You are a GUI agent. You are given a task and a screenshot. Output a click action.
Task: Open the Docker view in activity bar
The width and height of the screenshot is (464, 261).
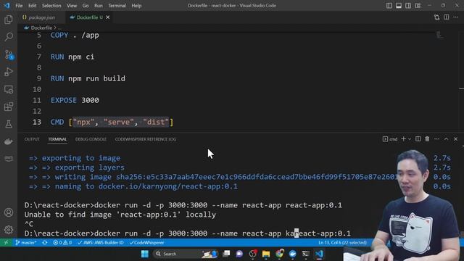tap(9, 141)
